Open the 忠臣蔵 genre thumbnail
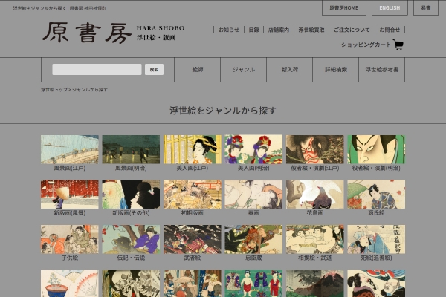Viewport: 446px width, 297px height. [x=253, y=239]
